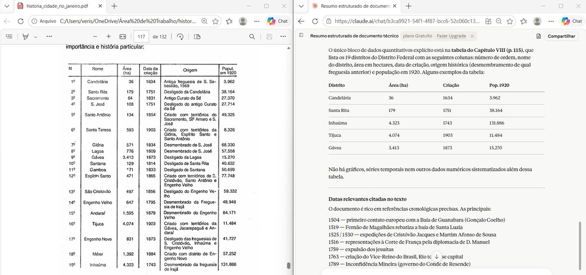This screenshot has height=275, width=586.
Task: Open search in the PDF document
Action: (x=253, y=37)
